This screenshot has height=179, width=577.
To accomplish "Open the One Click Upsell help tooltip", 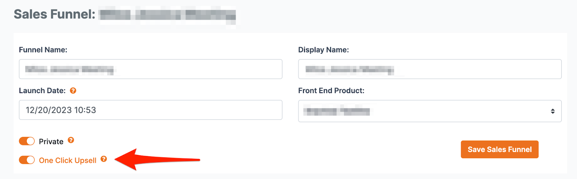I will 104,159.
